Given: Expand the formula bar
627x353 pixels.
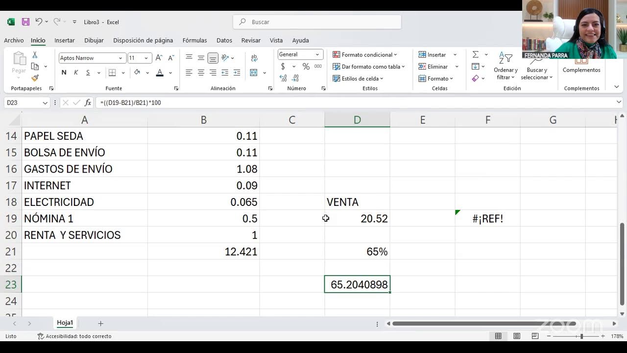Looking at the screenshot, I should (x=619, y=102).
